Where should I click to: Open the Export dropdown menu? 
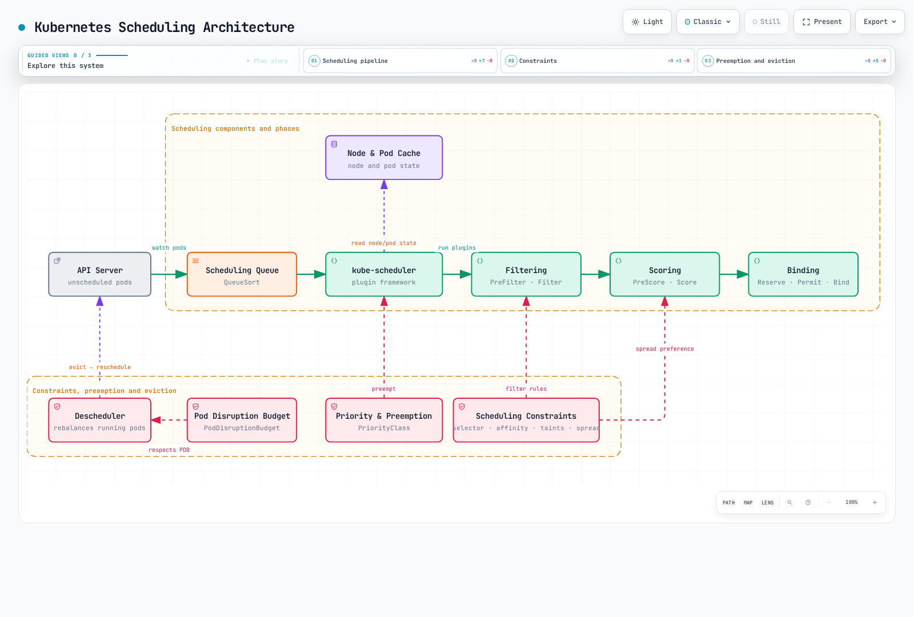pyautogui.click(x=879, y=22)
